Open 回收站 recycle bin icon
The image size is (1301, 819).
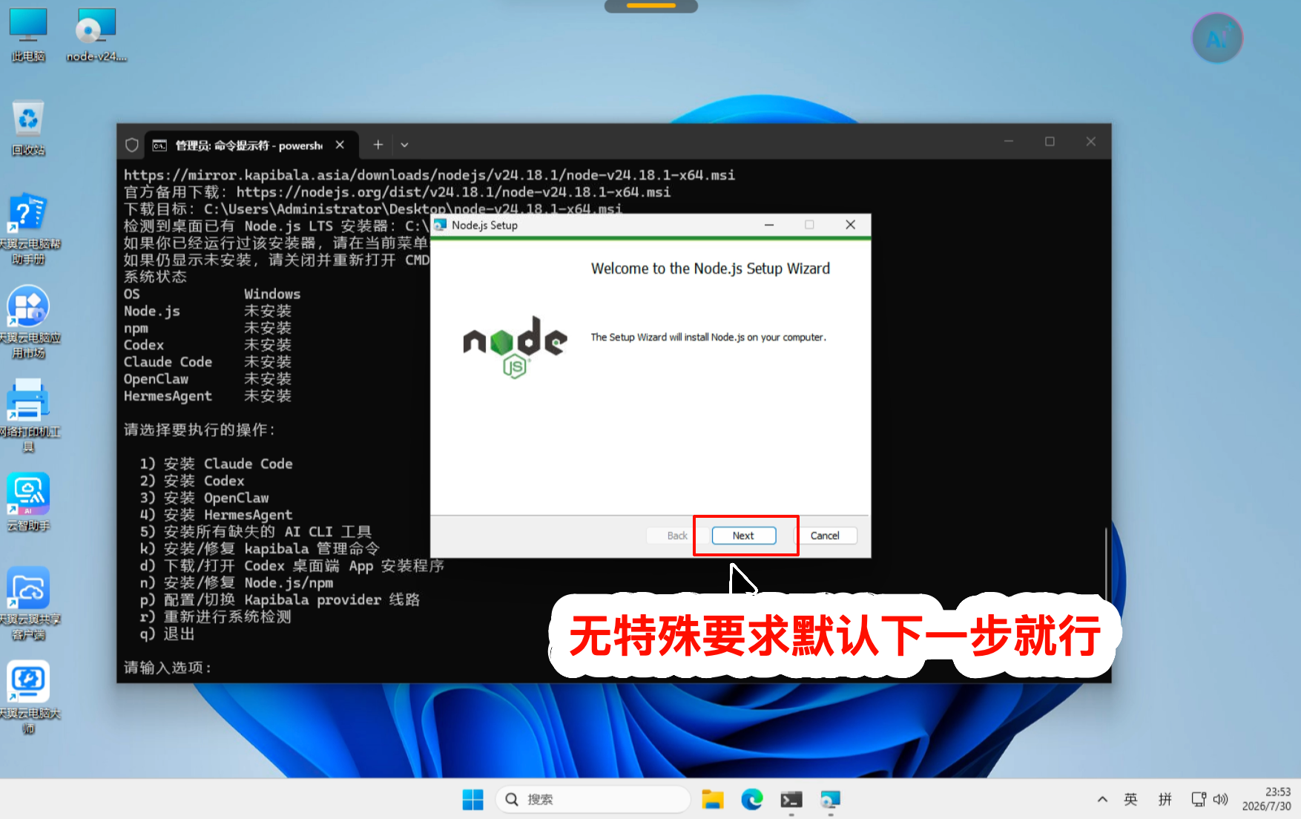click(28, 128)
